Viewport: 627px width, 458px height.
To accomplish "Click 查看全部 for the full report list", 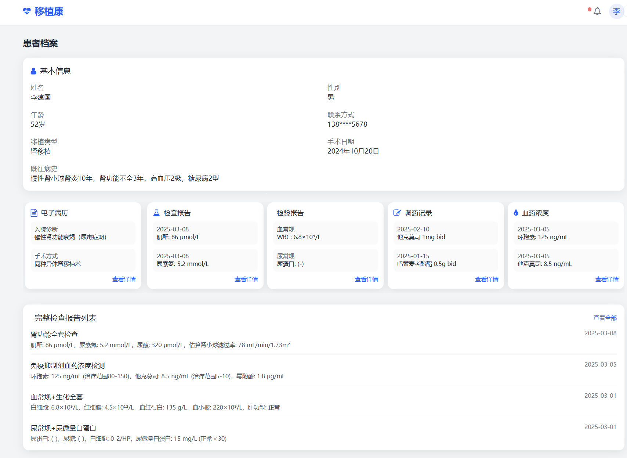I will click(x=605, y=318).
